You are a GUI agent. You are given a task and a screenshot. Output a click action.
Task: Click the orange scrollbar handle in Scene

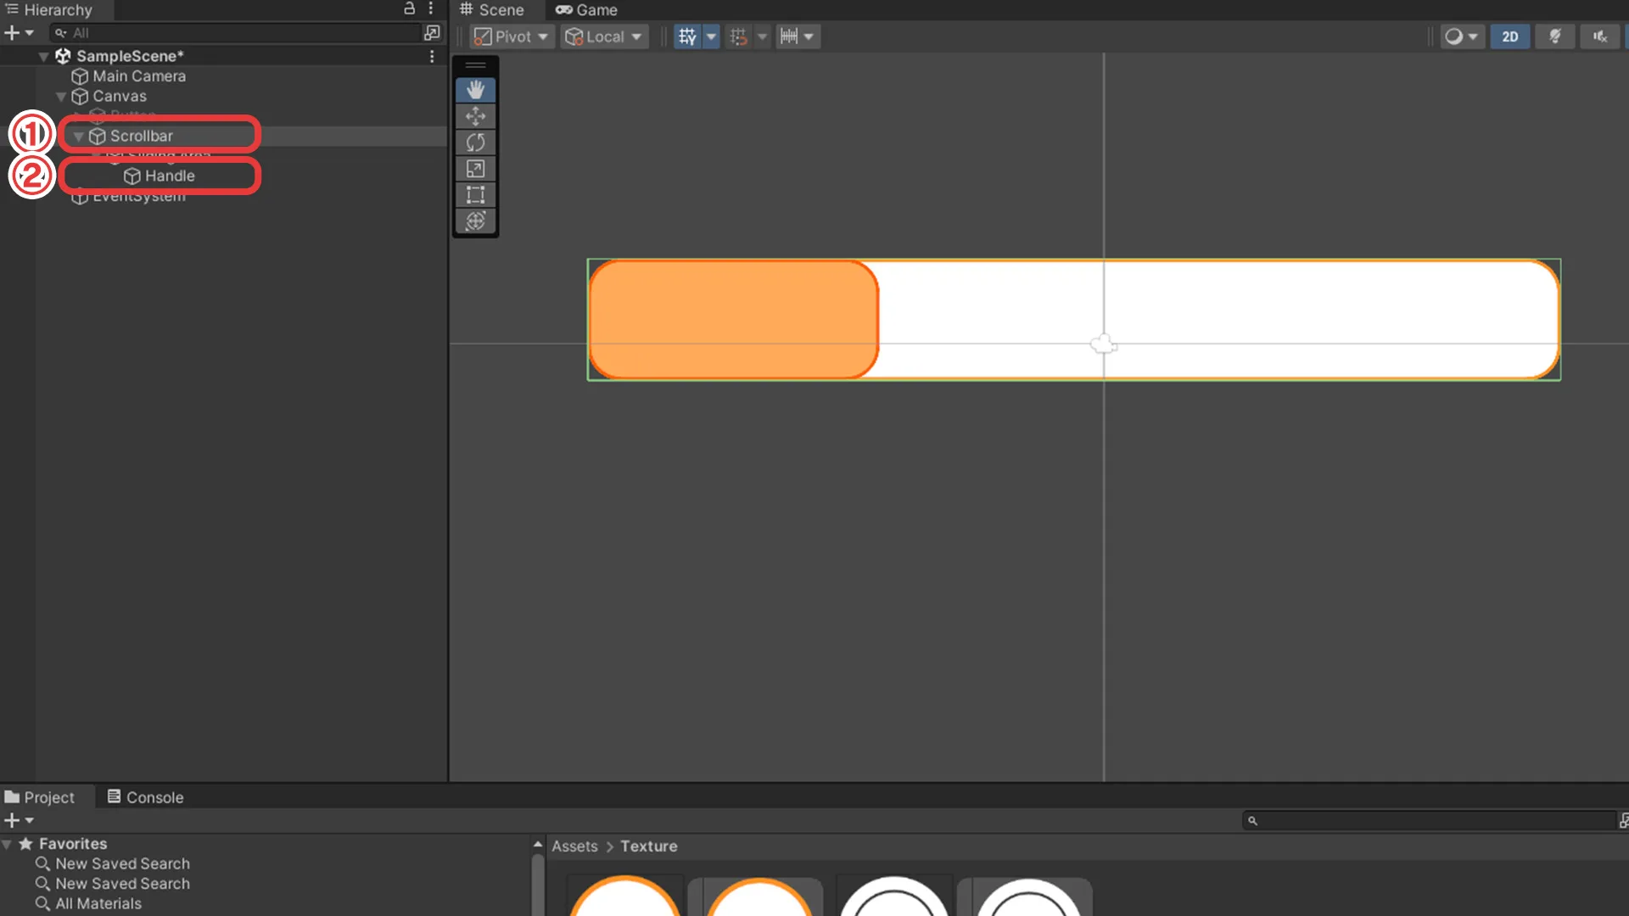734,320
